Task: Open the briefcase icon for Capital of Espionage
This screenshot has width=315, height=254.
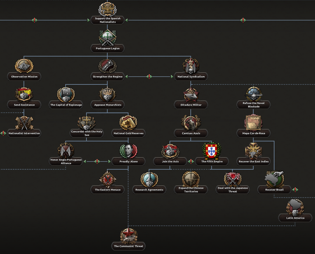Action: (x=66, y=94)
